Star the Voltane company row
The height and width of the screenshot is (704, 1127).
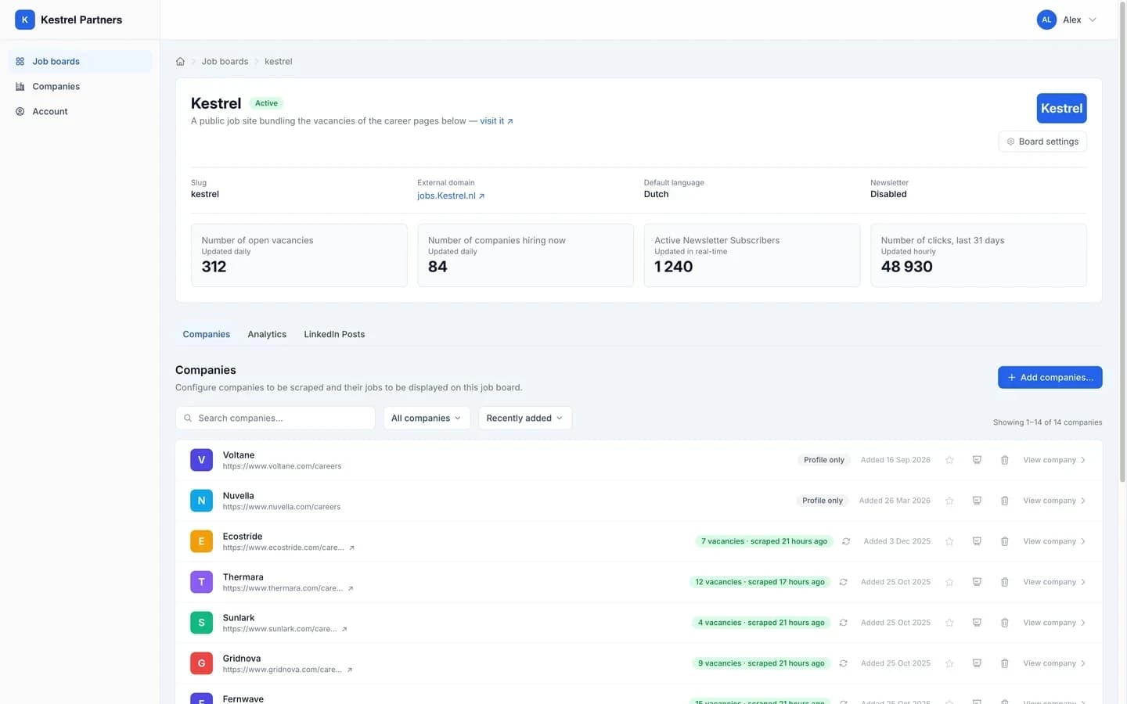tap(949, 460)
